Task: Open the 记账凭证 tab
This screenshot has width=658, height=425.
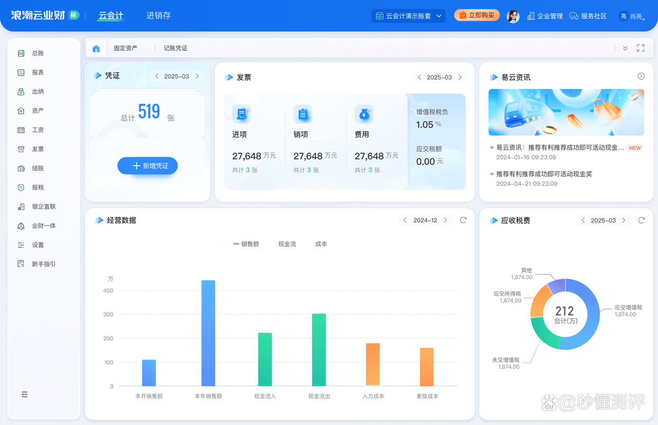Action: pos(175,48)
